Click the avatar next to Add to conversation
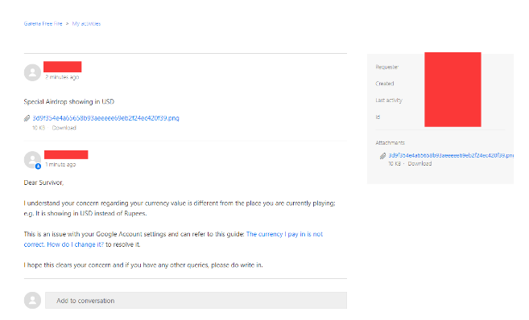The height and width of the screenshot is (320, 529). coord(32,300)
